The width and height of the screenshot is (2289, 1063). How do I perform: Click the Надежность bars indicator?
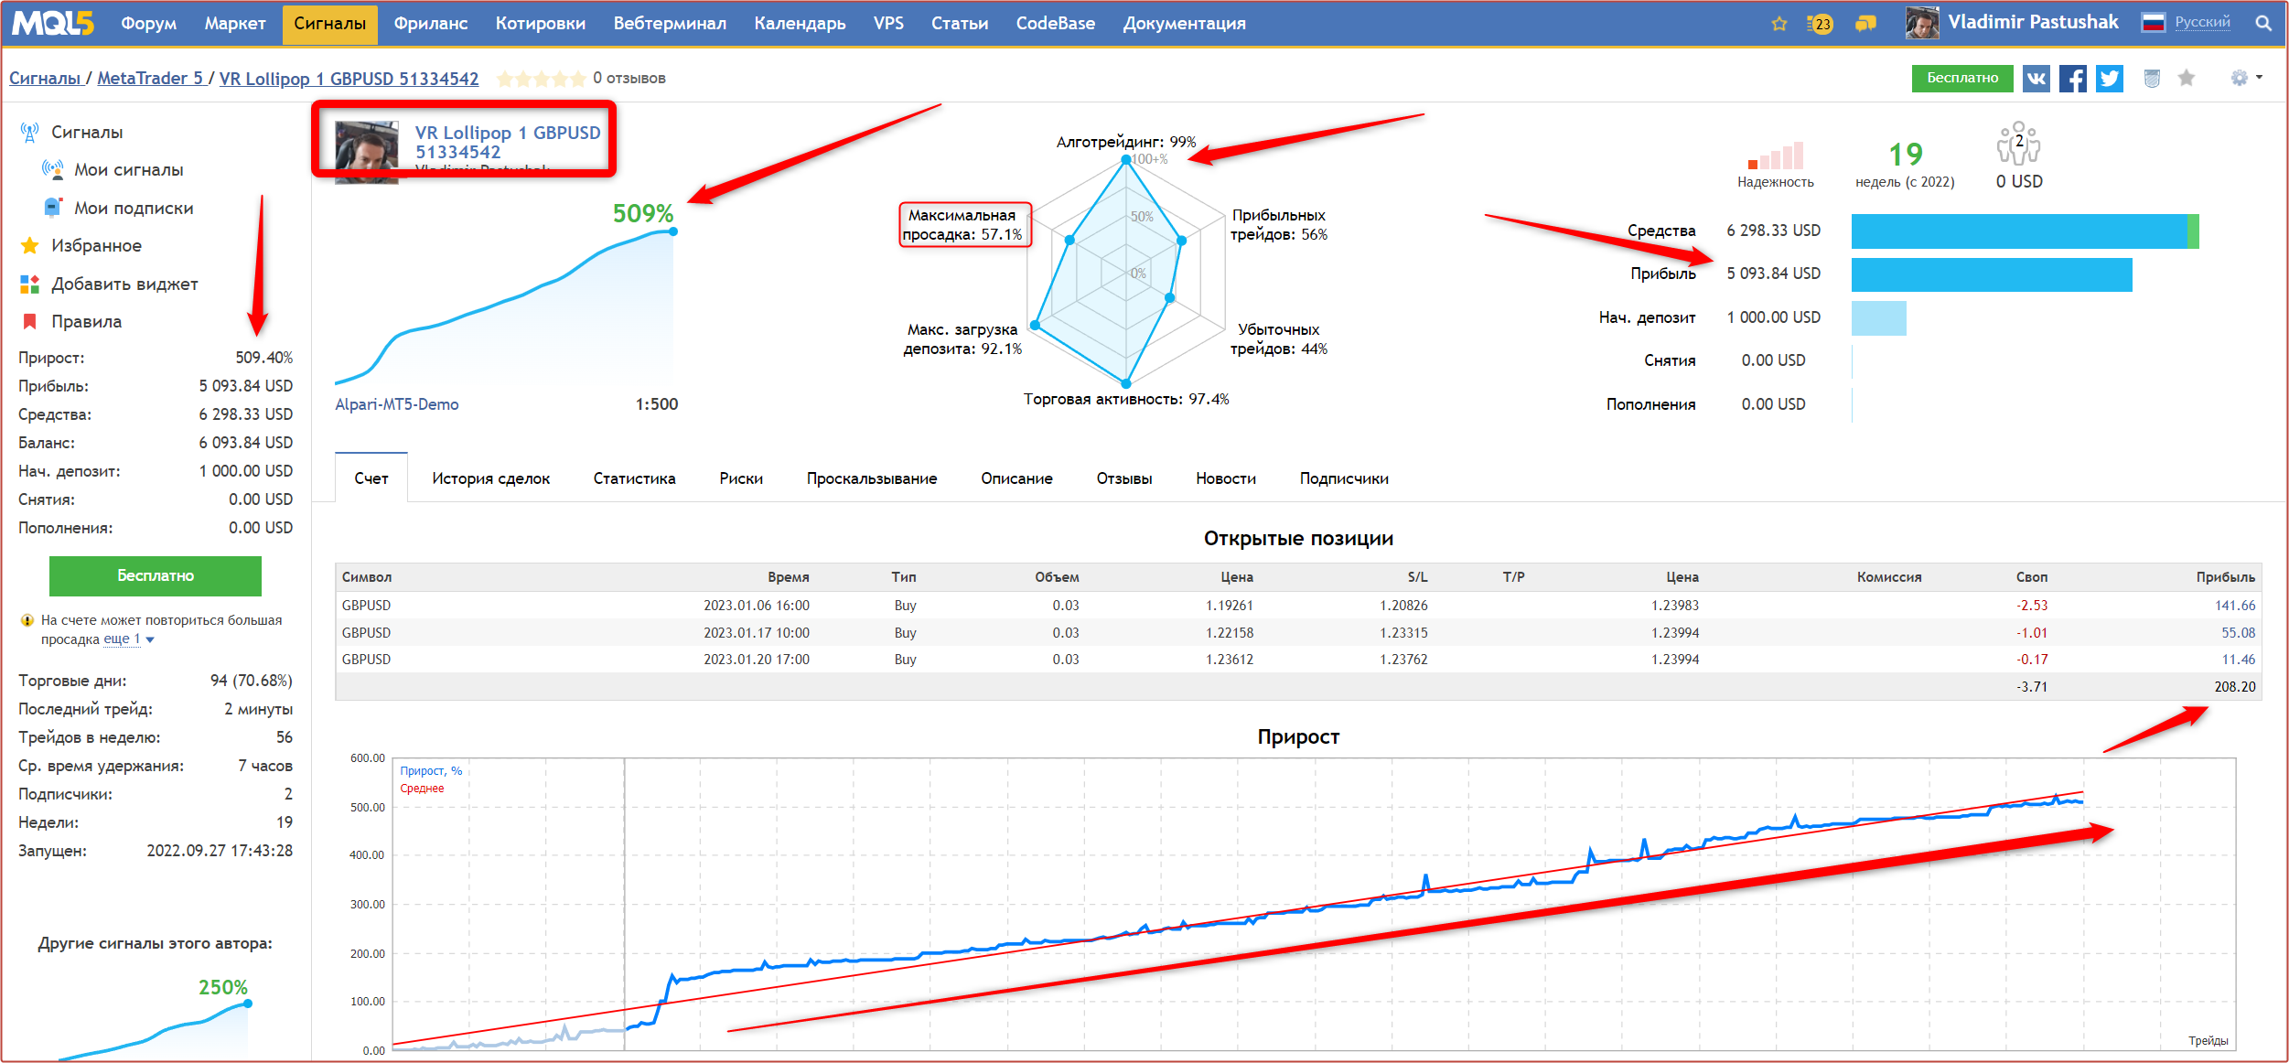[x=1775, y=156]
